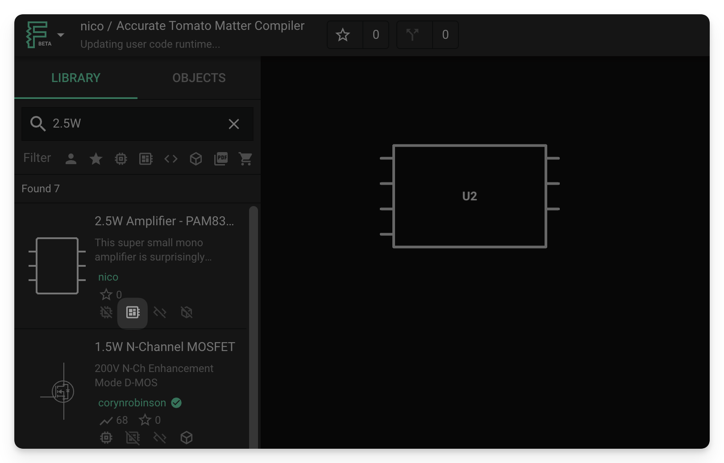Image resolution: width=724 pixels, height=463 pixels.
Task: Visit corynrobinson's verified profile
Action: click(x=132, y=403)
